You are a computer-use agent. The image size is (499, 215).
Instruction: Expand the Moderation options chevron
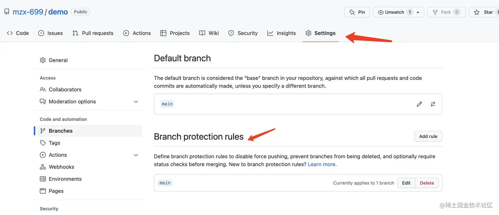pos(136,102)
